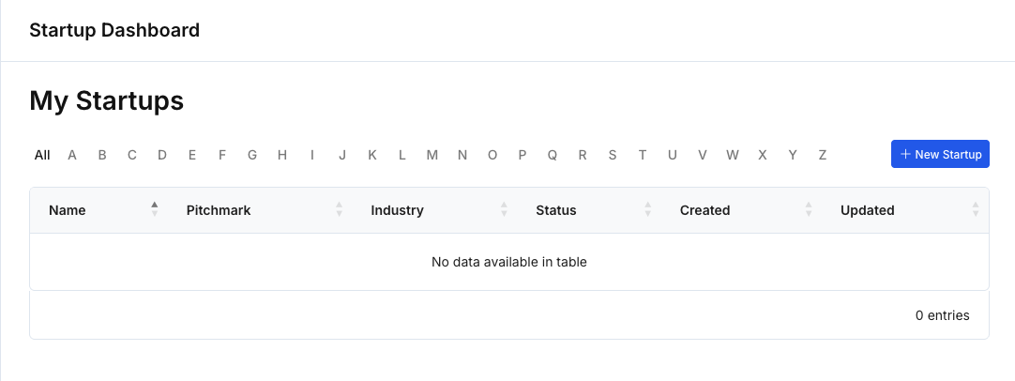This screenshot has height=381, width=1015.
Task: Choose letter H in alphabet filter
Action: click(282, 155)
